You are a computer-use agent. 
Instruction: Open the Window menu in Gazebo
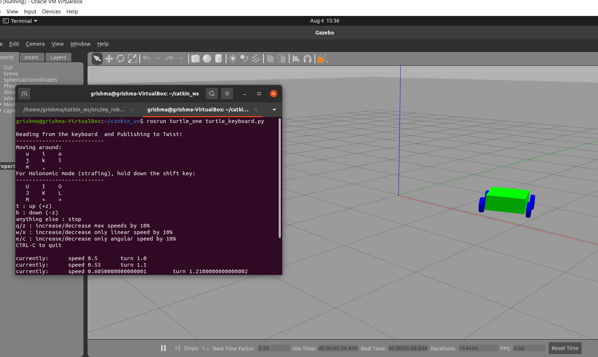(80, 44)
